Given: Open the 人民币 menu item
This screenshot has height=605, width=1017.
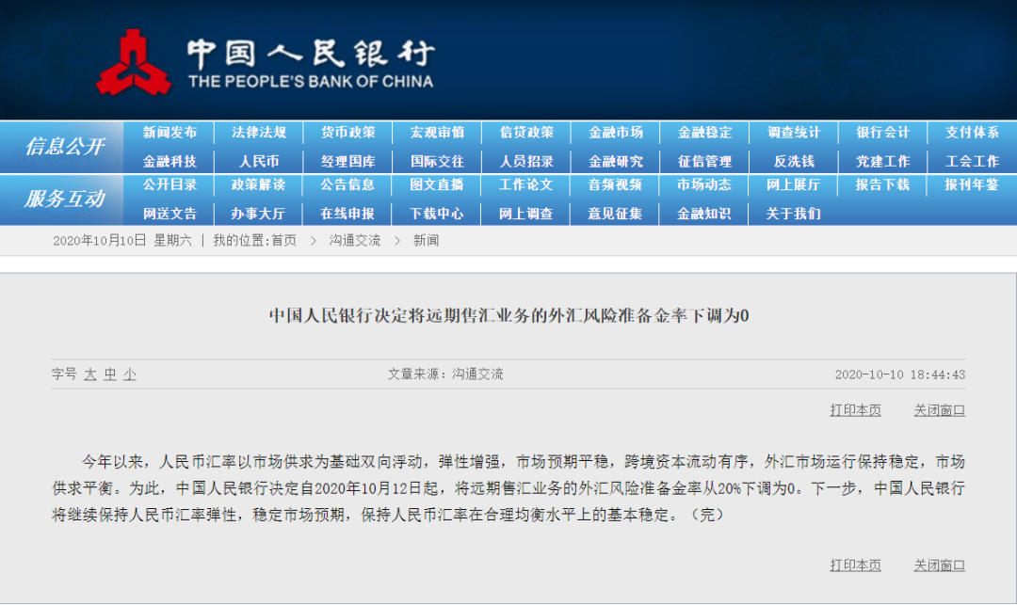Looking at the screenshot, I should (257, 160).
